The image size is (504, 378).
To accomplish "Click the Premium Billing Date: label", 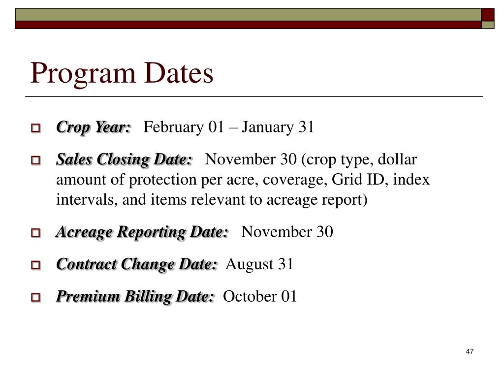I will pyautogui.click(x=135, y=296).
